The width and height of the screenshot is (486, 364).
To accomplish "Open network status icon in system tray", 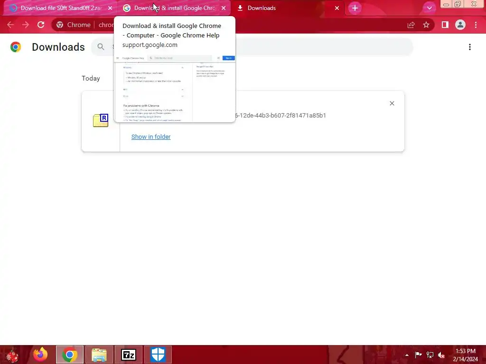I will 430,355.
